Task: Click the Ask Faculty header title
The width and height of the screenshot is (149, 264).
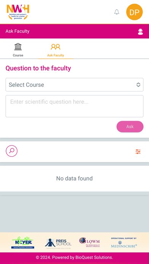Action: coord(17,31)
